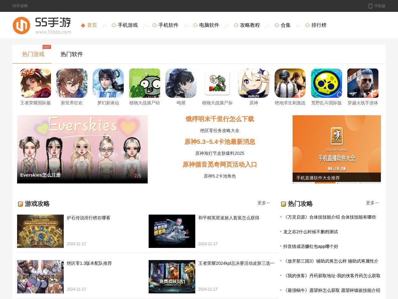Image resolution: width=398 pixels, height=299 pixels.
Task: Switch to the 热门软件 tab
Action: 72,54
